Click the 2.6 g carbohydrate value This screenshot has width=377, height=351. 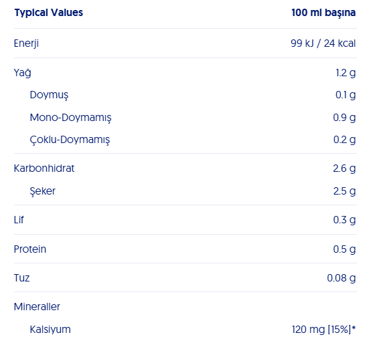point(344,168)
